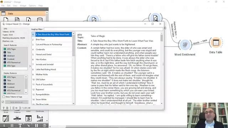The image size is (228, 128).
Task: Select the CSV File Import widget icon
Action: click(17, 20)
